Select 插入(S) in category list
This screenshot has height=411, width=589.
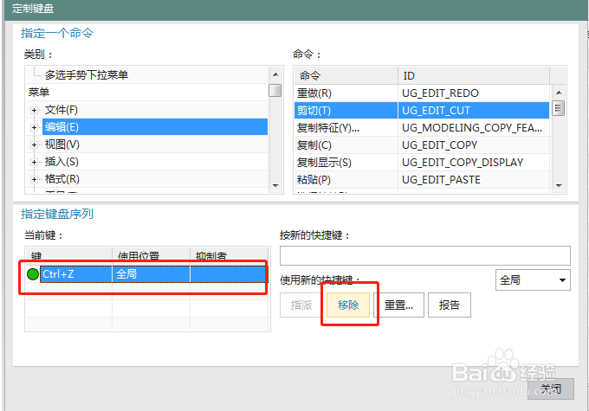(61, 162)
